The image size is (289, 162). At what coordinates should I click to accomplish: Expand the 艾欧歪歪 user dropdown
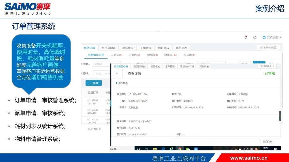pos(272,37)
